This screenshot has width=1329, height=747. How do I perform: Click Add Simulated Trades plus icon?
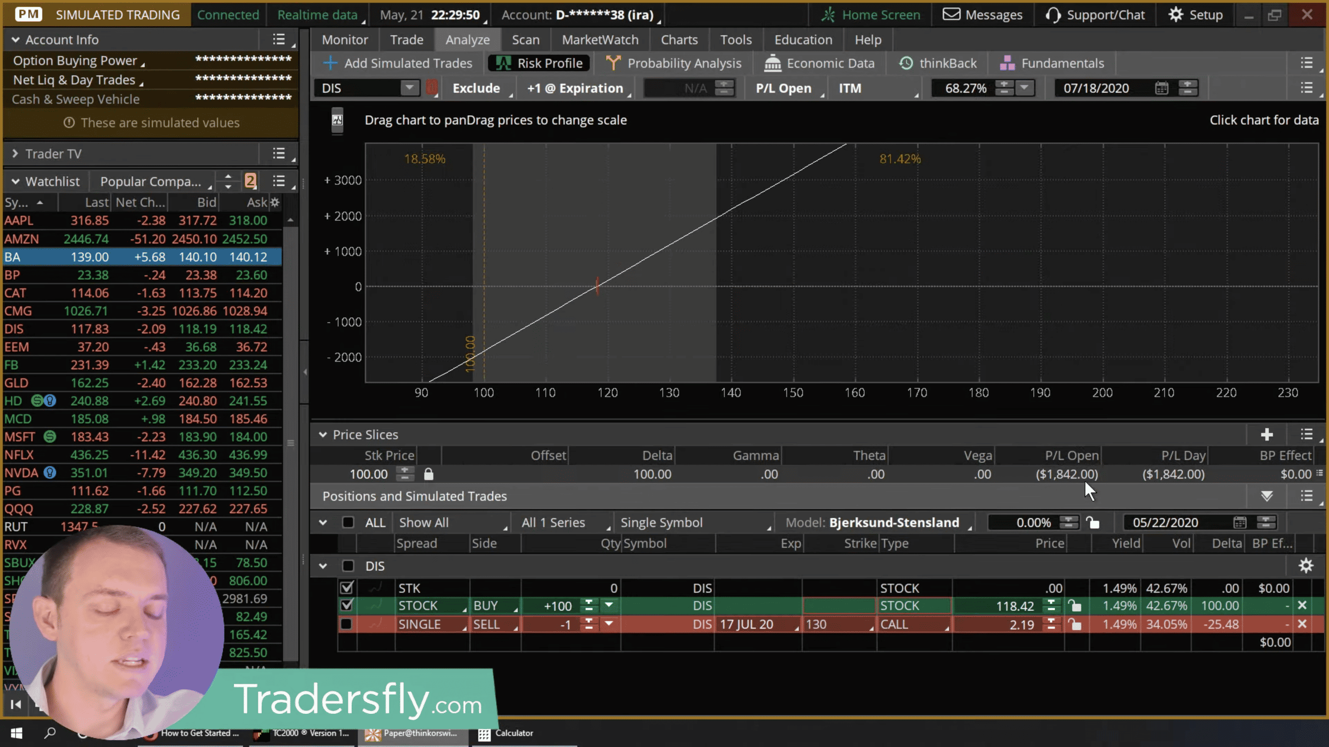(330, 64)
